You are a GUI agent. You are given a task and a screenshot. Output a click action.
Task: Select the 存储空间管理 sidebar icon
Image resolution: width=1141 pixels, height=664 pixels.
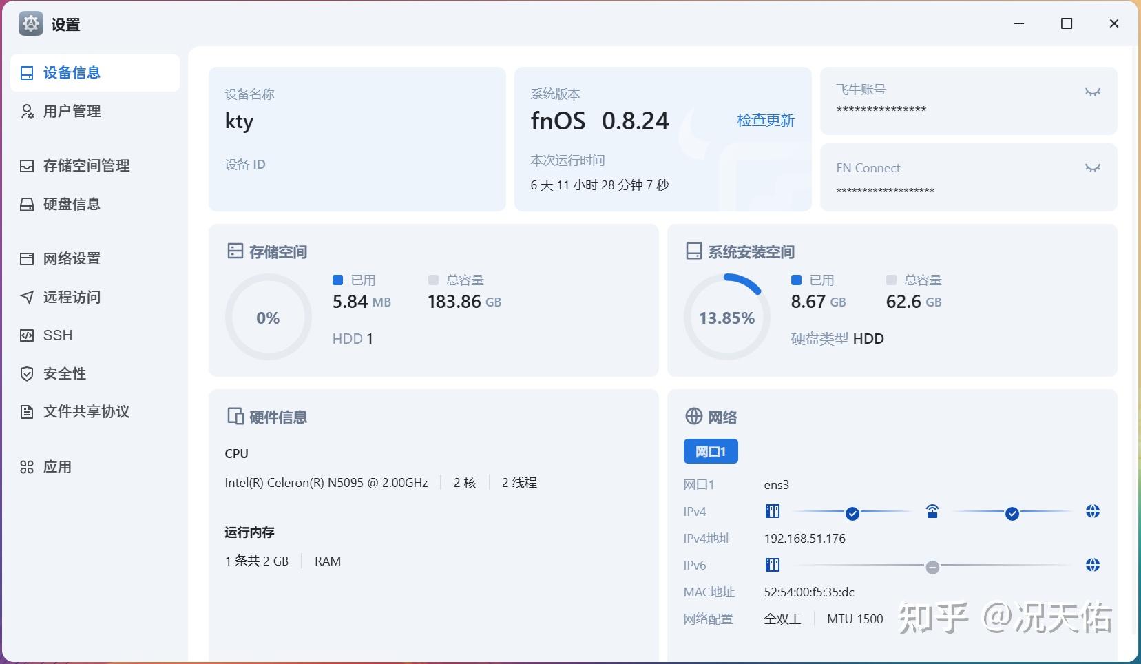[x=27, y=165]
